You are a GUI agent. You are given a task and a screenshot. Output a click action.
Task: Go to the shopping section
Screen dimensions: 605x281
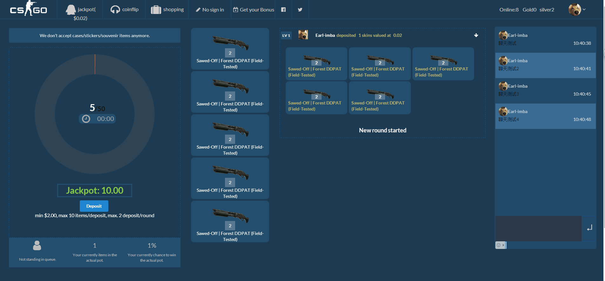point(167,10)
